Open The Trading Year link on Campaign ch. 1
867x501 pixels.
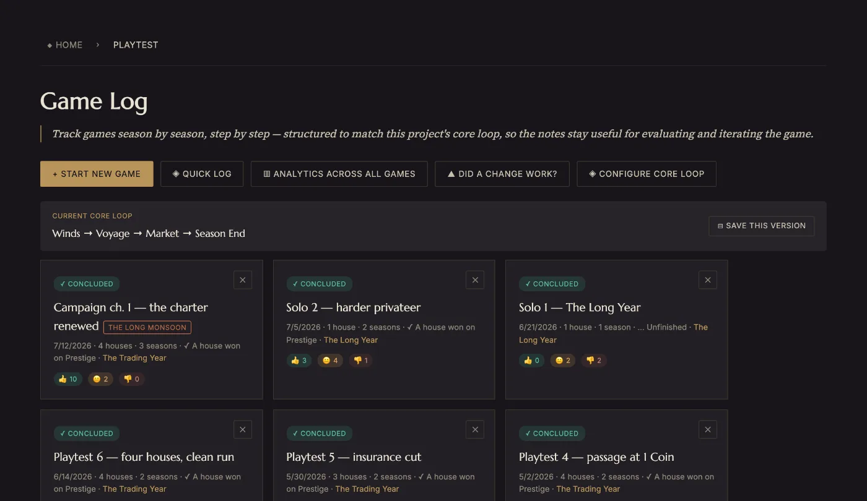point(134,358)
